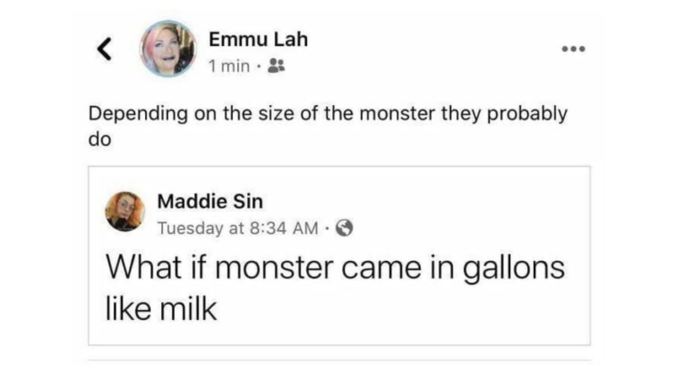The image size is (675, 365).
Task: Click the globe public-audience icon
Action: coord(344,228)
